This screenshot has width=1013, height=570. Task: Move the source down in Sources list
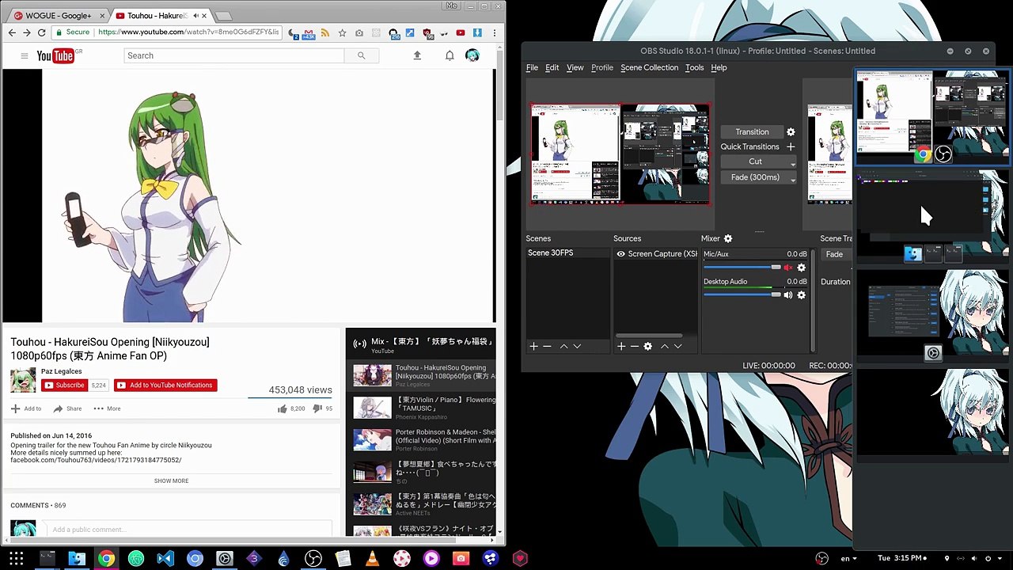click(x=677, y=346)
